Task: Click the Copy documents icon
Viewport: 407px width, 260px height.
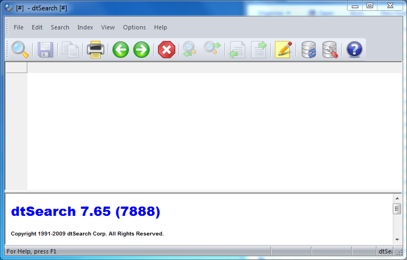Action: coord(70,50)
